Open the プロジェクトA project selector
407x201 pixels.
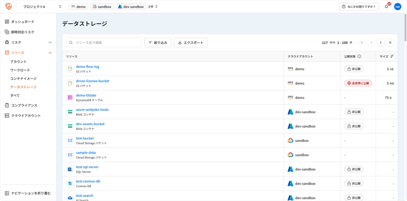click(42, 7)
